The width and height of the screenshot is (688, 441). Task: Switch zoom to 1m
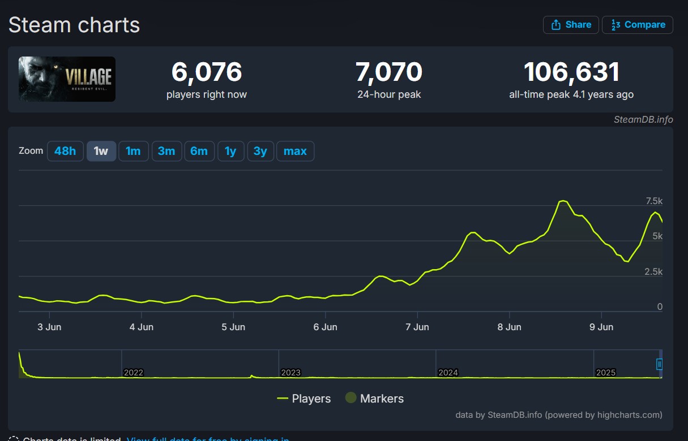click(133, 151)
